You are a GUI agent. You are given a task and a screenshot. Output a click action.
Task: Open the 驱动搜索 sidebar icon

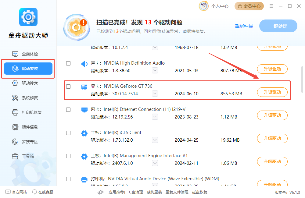(15, 83)
